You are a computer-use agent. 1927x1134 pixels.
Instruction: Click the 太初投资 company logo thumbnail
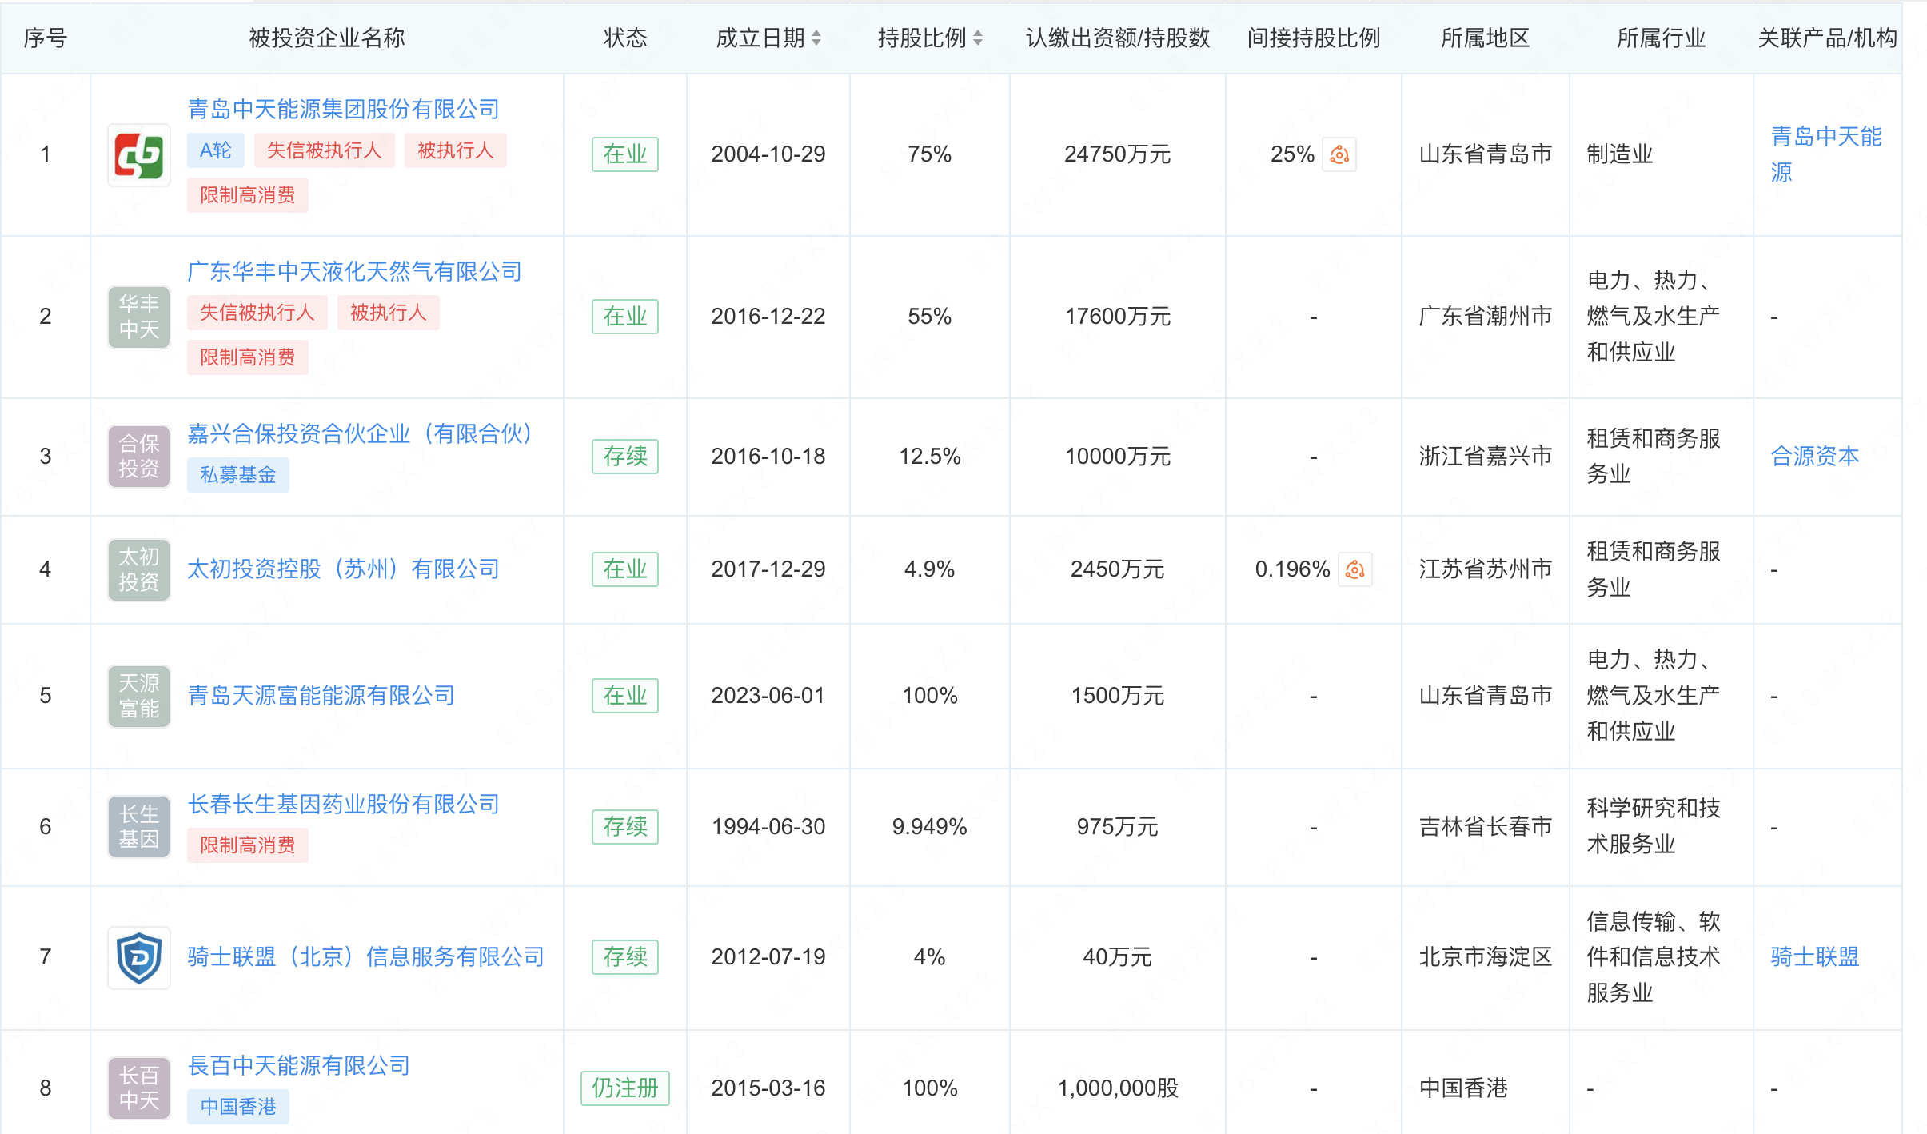click(x=139, y=569)
